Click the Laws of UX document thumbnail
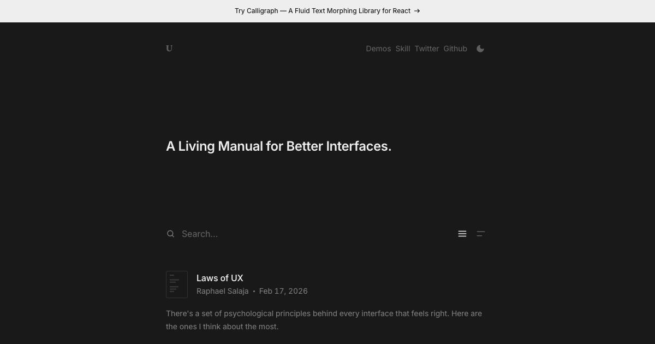 point(177,284)
